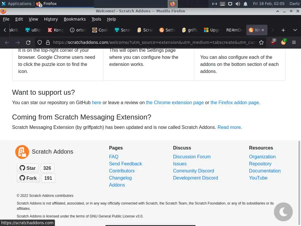Click the site security padlock icon
The image size is (301, 226).
pyautogui.click(x=48, y=42)
